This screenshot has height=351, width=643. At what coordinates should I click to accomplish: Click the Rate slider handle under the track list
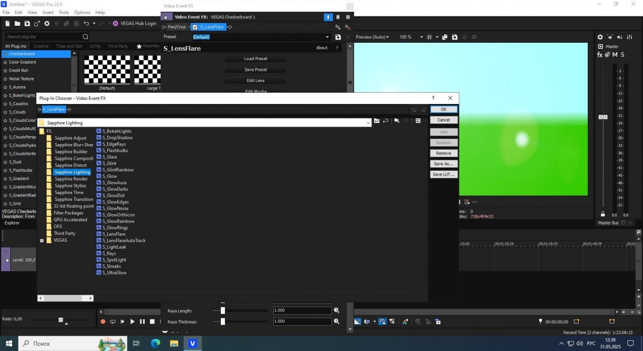point(61,319)
